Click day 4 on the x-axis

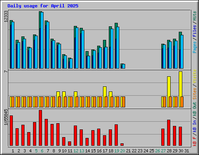pos(30,151)
